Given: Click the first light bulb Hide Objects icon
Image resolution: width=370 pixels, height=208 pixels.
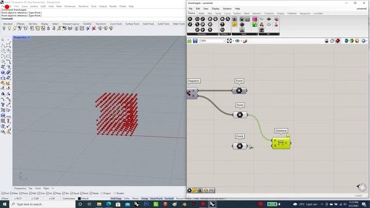Looking at the screenshot, I should point(4,28).
